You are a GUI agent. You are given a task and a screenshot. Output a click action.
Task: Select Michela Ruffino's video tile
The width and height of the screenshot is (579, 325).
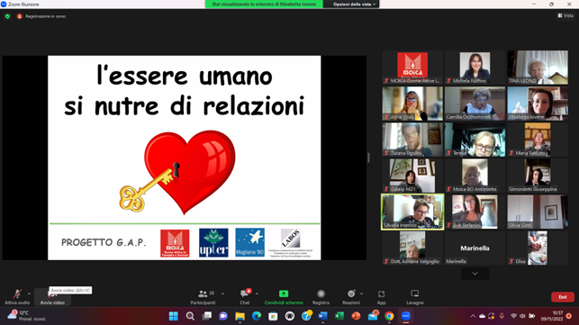[475, 68]
